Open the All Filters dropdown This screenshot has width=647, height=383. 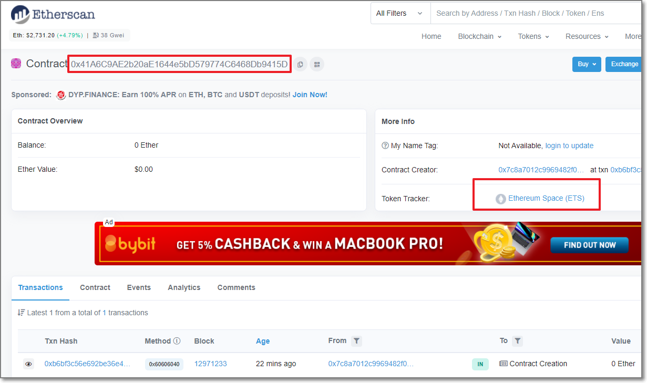click(400, 13)
